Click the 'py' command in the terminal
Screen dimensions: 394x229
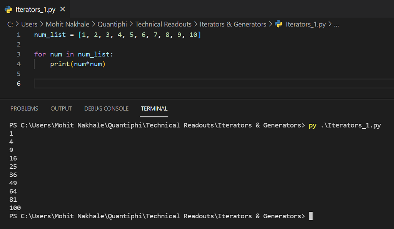(312, 125)
